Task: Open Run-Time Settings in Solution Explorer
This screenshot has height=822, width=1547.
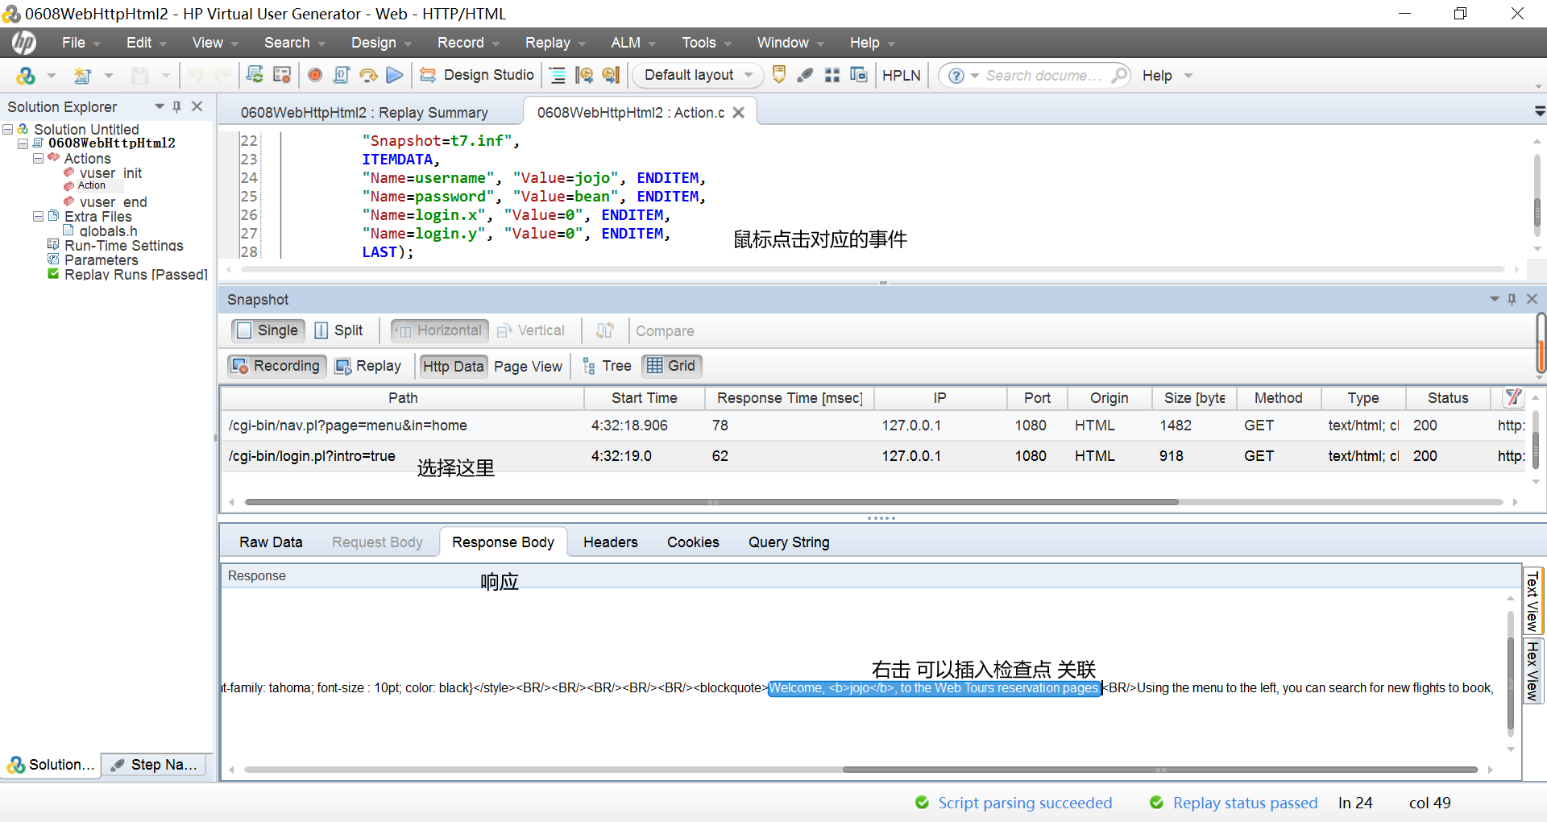Action: coord(123,246)
